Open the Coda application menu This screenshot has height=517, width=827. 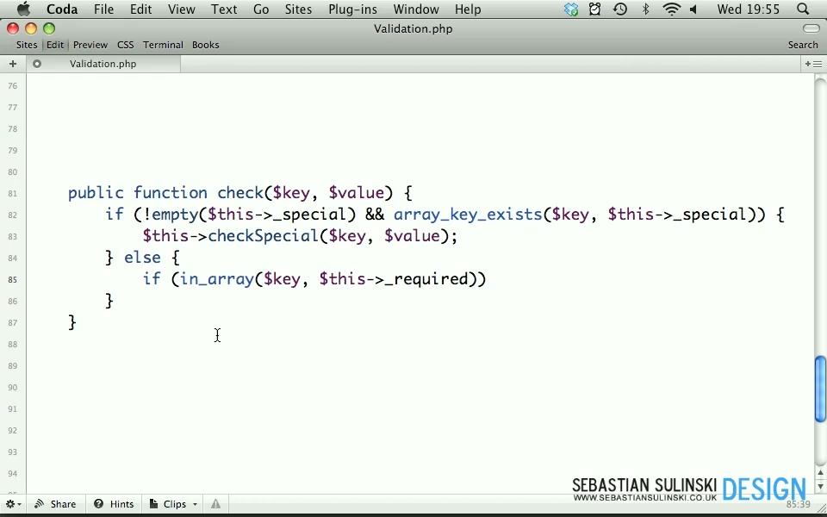pyautogui.click(x=62, y=9)
